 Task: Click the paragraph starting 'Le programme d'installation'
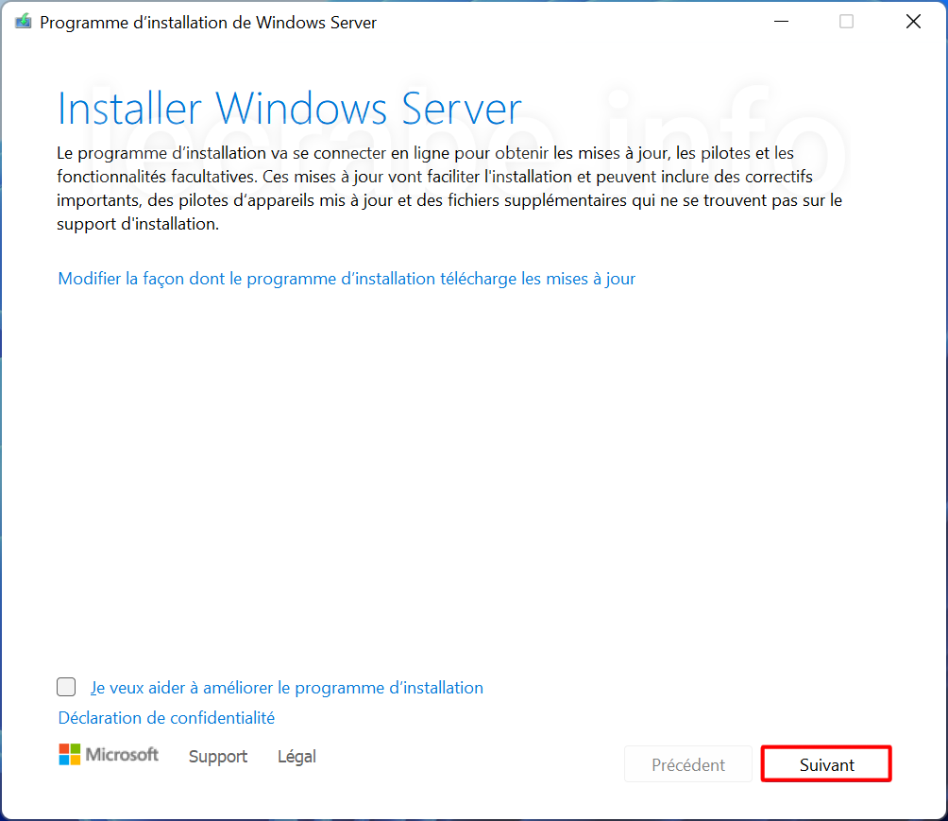pyautogui.click(x=449, y=188)
